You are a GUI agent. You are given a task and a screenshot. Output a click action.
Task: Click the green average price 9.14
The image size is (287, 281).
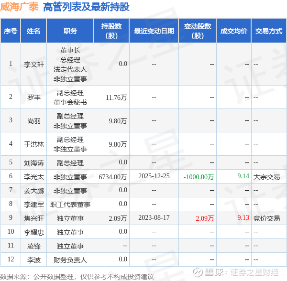(243, 176)
